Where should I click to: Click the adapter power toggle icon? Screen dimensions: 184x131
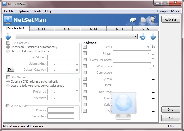pos(153,37)
